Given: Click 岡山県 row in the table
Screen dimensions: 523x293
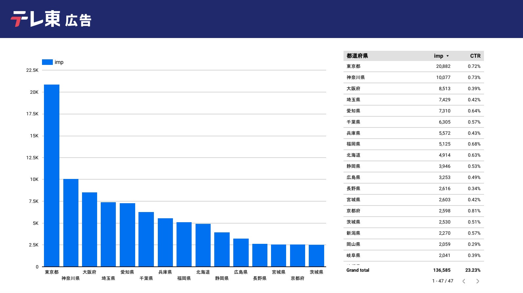Looking at the screenshot, I should click(x=413, y=244).
